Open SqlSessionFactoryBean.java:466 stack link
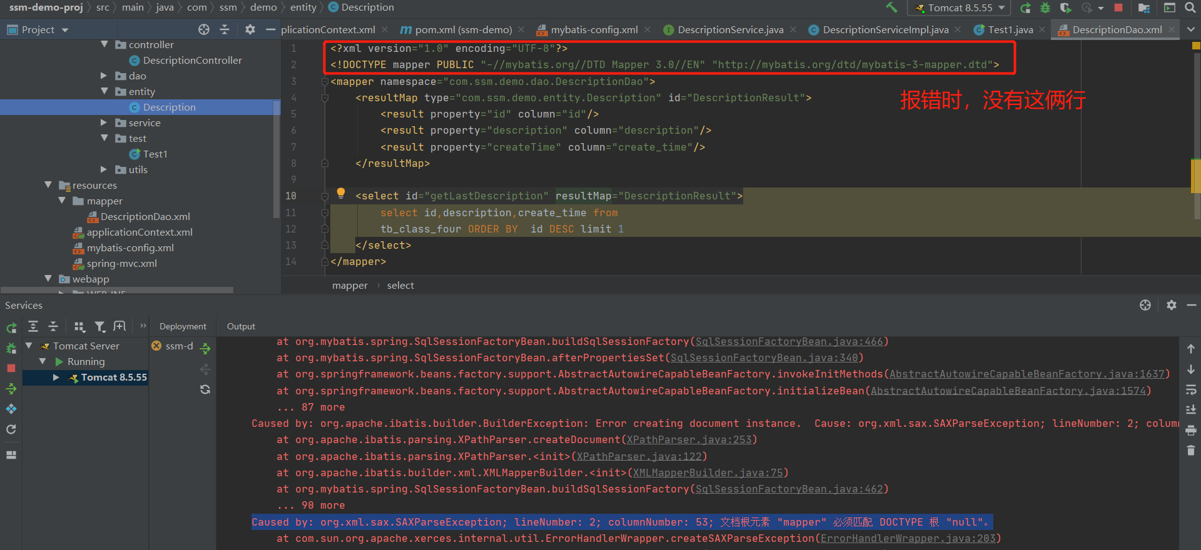Screen dimensions: 1201x550 pyautogui.click(x=789, y=341)
